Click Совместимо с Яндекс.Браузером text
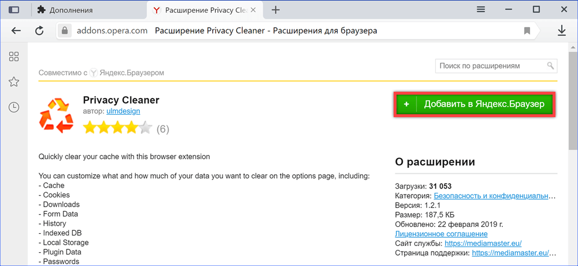The image size is (578, 266). coord(101,73)
